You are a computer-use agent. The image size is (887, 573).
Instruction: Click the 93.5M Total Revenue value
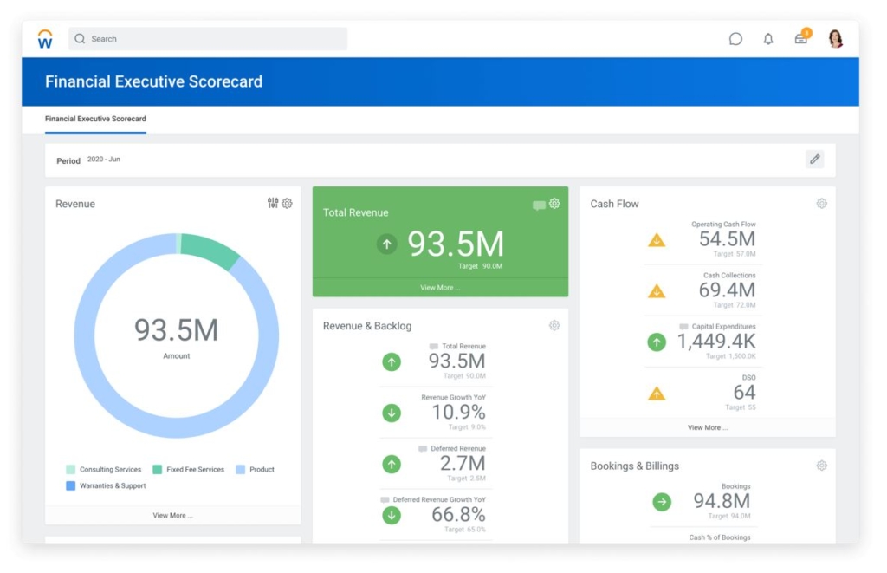click(x=456, y=244)
